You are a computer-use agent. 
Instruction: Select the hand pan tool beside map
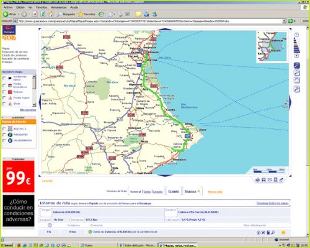tap(297, 81)
